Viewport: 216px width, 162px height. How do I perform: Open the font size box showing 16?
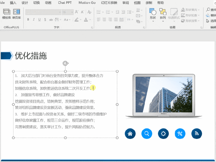67,12
